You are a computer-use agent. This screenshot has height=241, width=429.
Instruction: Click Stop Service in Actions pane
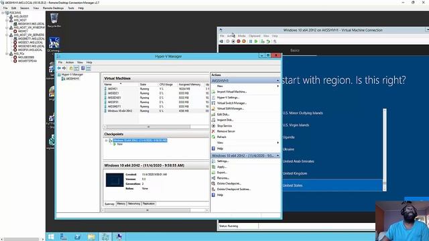click(x=225, y=126)
